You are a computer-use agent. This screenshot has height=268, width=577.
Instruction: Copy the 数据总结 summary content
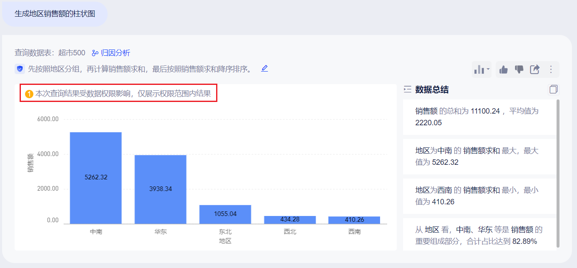coord(553,89)
